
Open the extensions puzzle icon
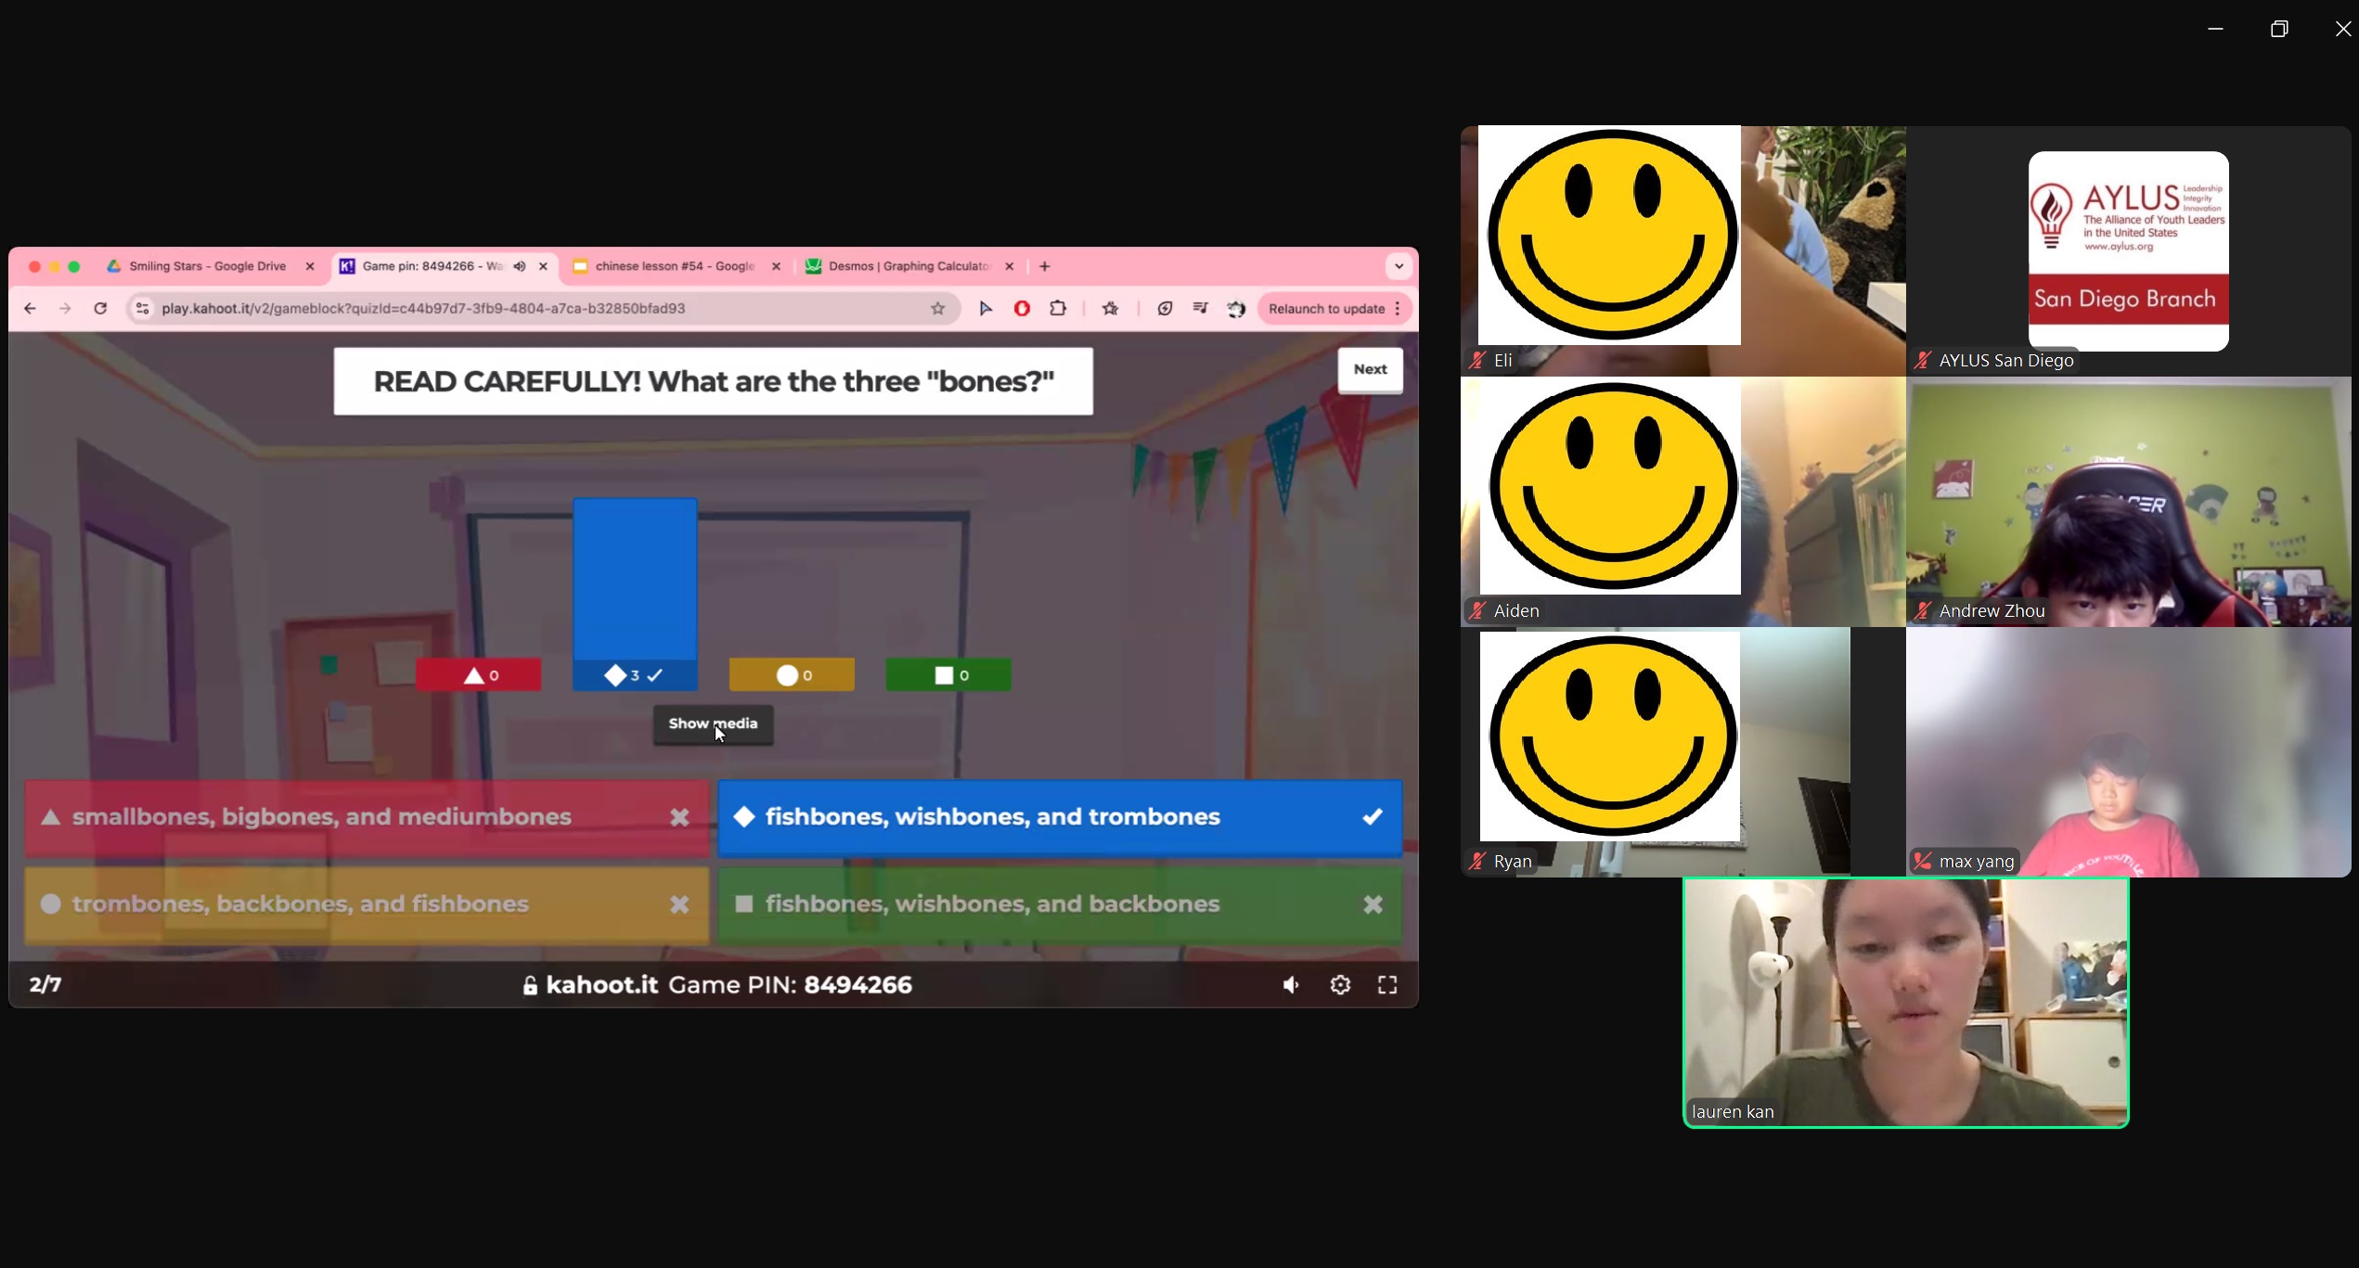click(1058, 309)
